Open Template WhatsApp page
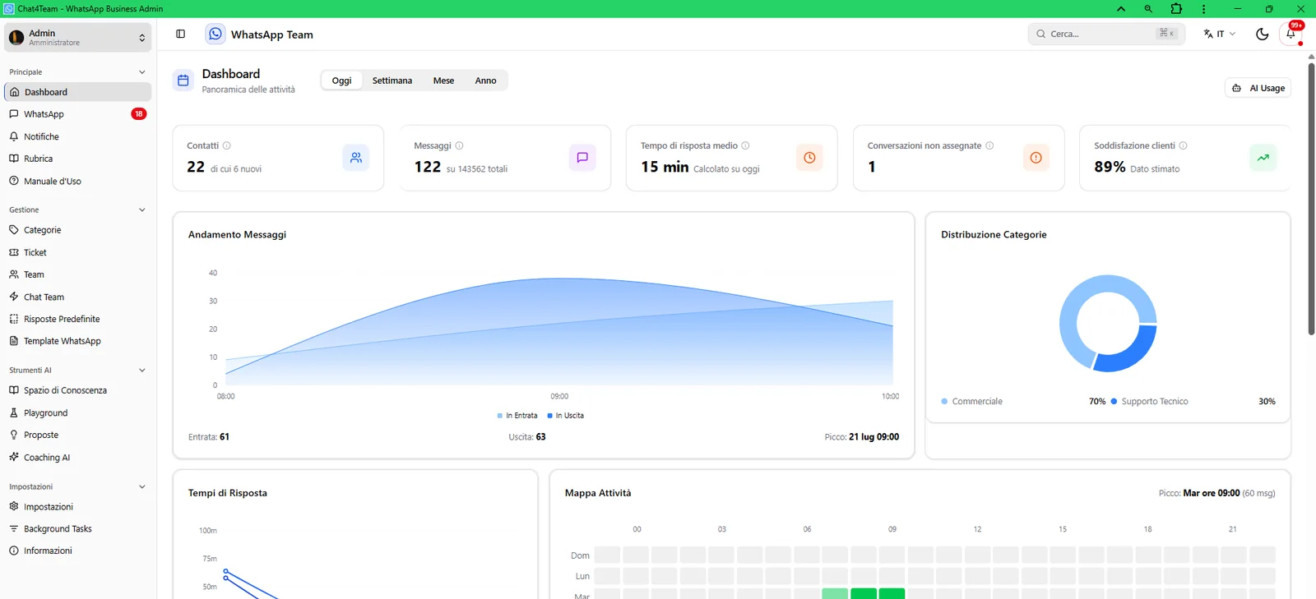 tap(78, 341)
